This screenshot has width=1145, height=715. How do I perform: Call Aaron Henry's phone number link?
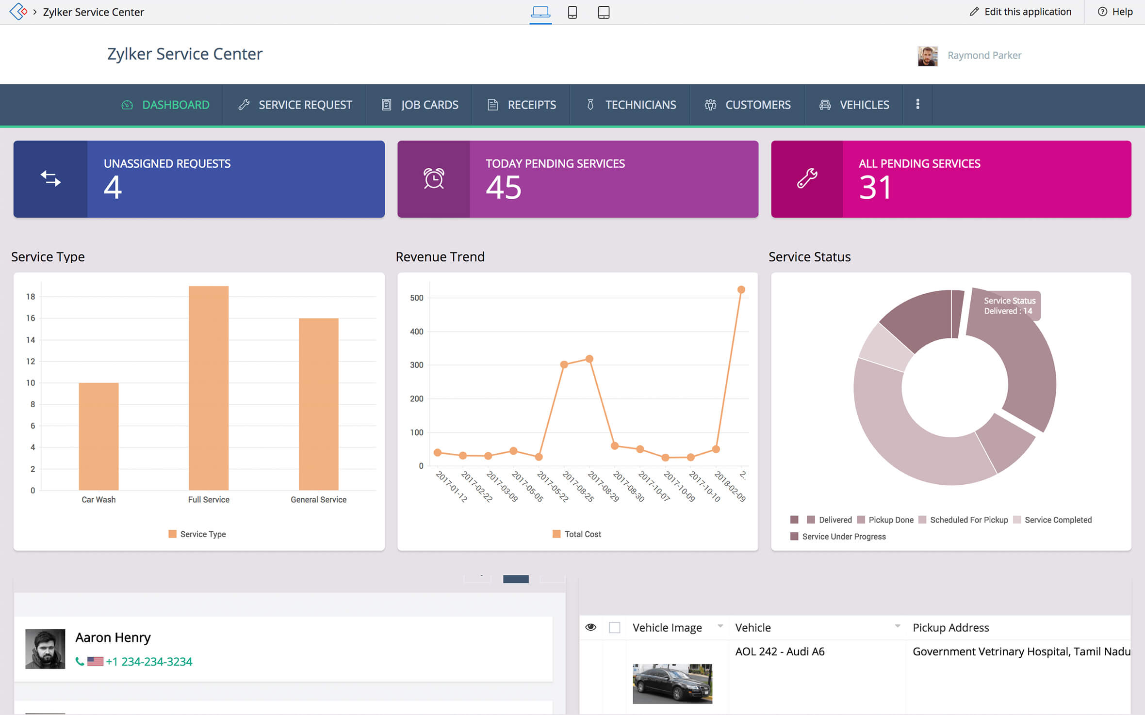[148, 662]
